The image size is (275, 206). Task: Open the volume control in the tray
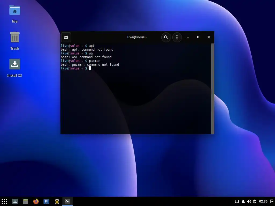249,201
